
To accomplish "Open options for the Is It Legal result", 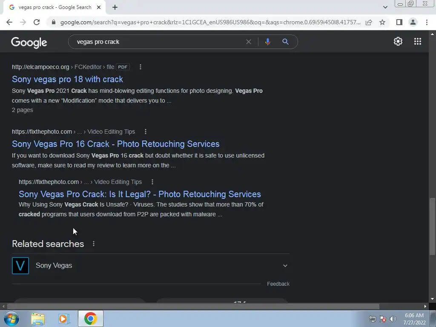I will 152,182.
